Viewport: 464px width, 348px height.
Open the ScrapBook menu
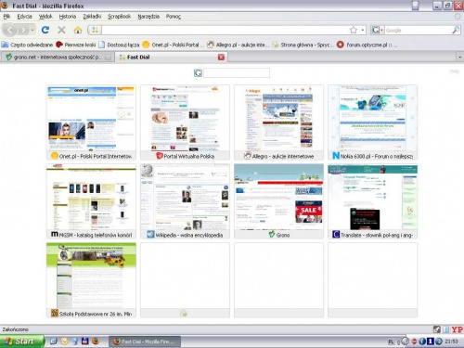tap(120, 17)
